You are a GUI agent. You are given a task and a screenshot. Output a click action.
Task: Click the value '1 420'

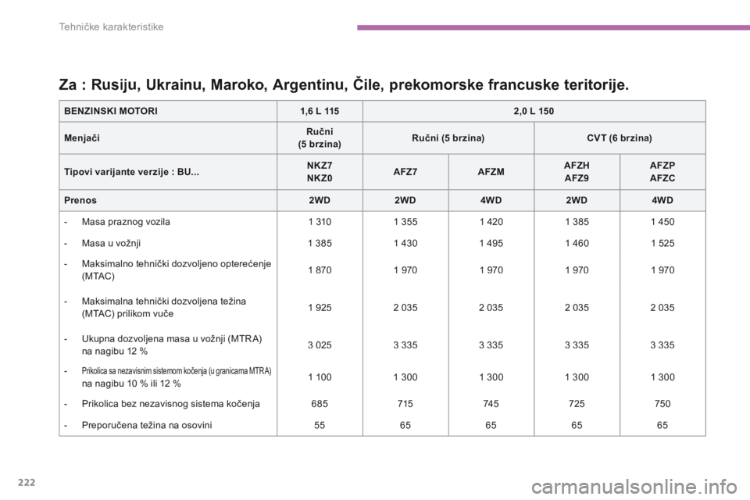tap(491, 222)
